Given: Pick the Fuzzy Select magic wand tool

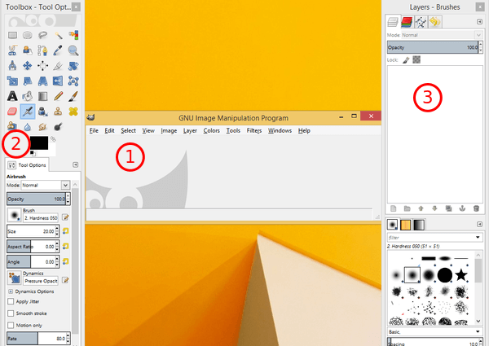Looking at the screenshot, I should (x=58, y=35).
